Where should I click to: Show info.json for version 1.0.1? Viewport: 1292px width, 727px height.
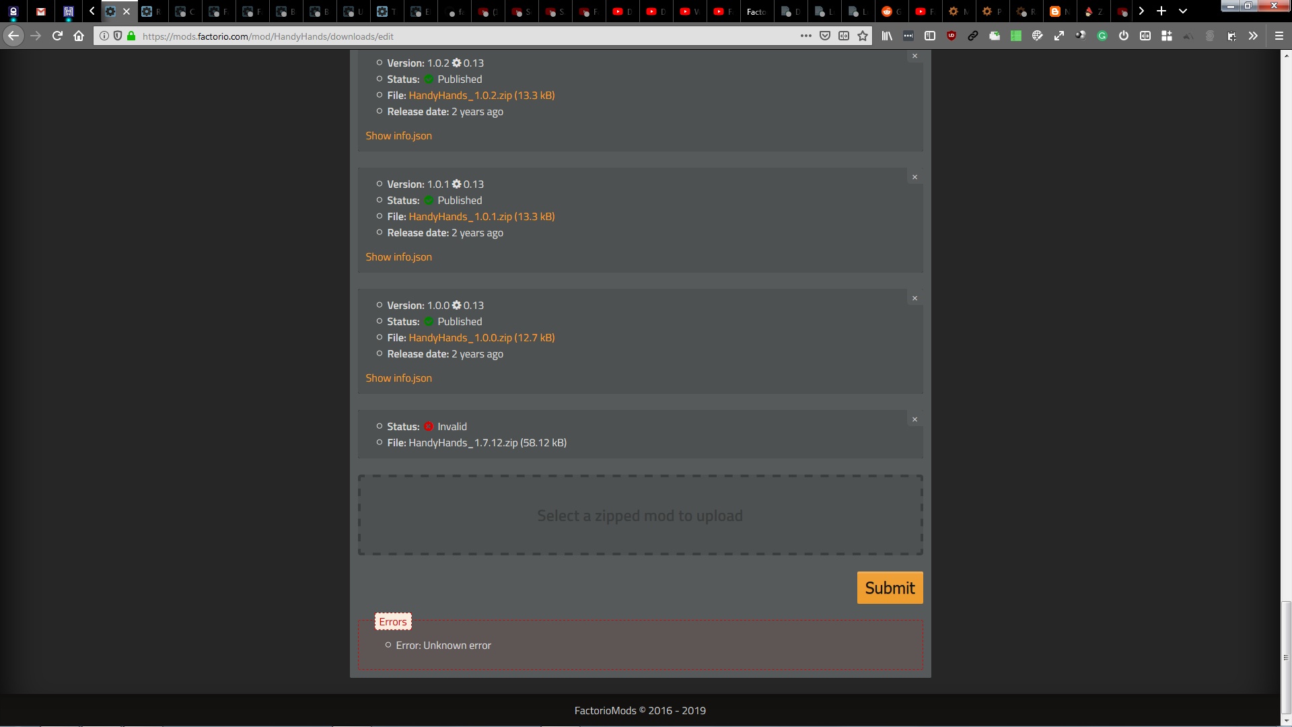(398, 257)
